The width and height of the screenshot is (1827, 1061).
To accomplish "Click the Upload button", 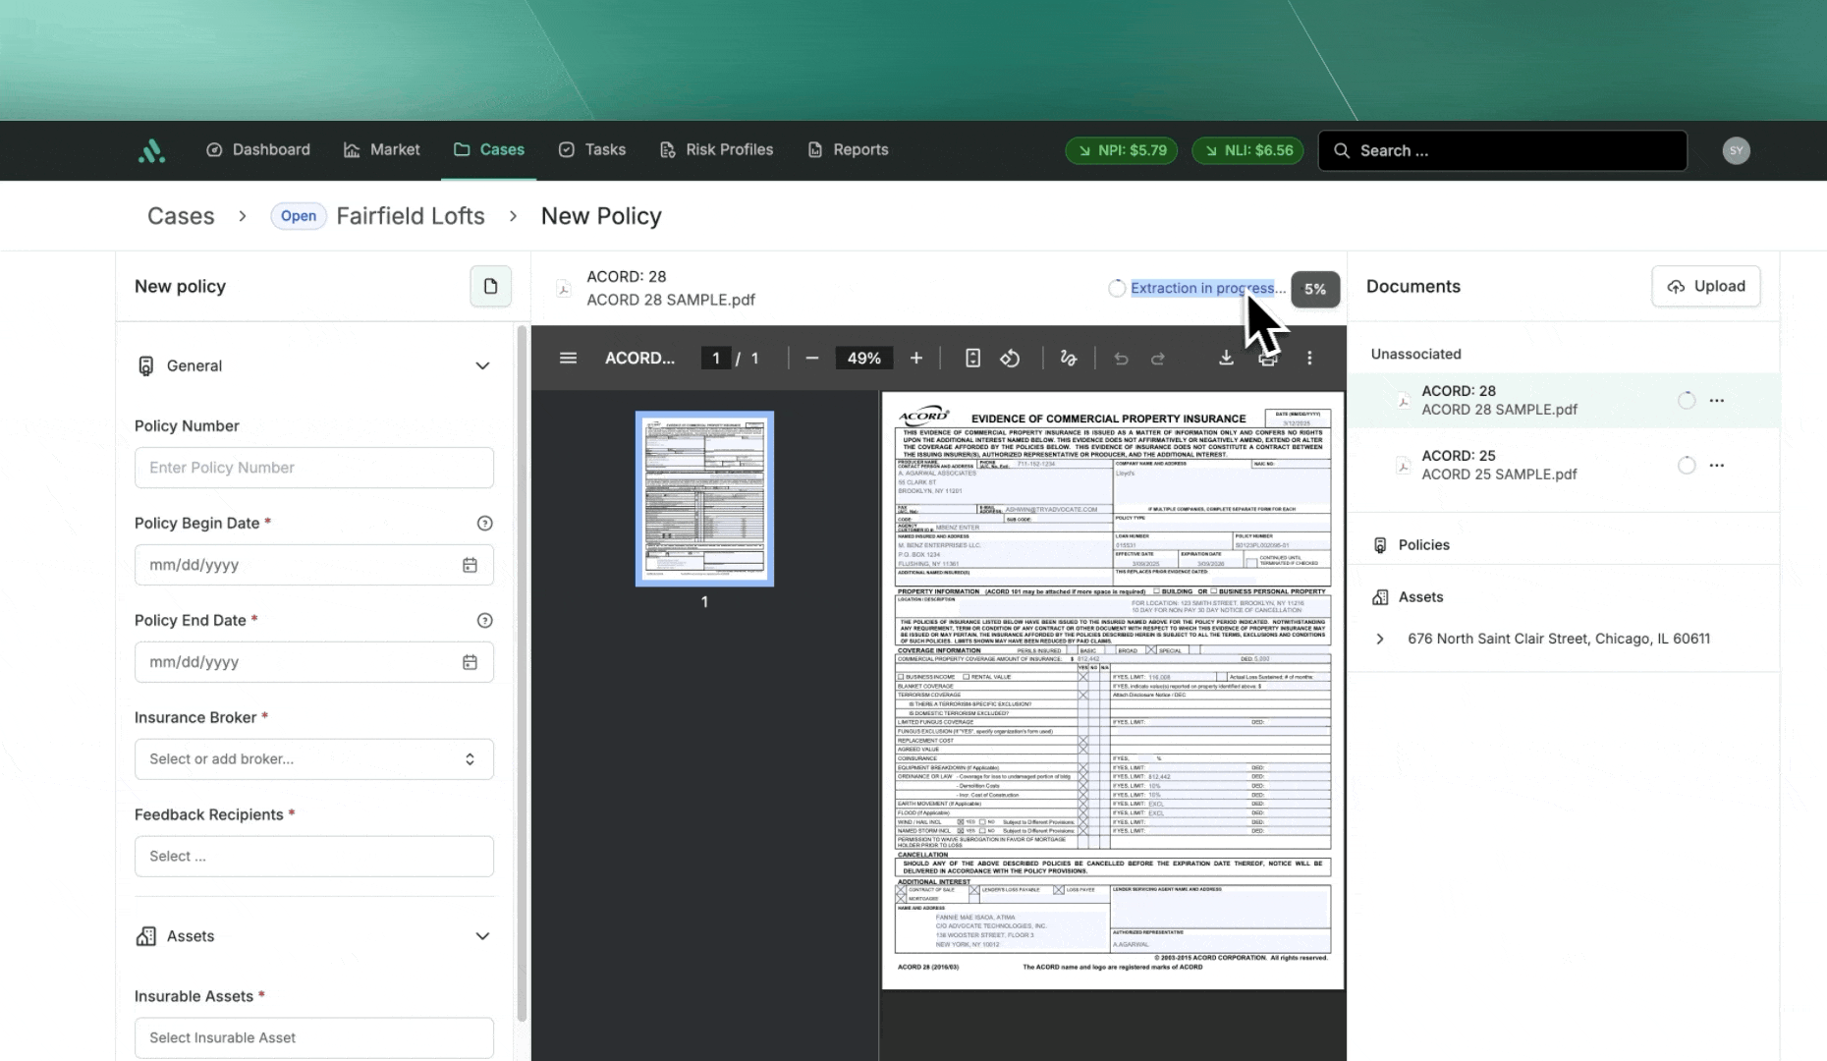I will (x=1705, y=287).
